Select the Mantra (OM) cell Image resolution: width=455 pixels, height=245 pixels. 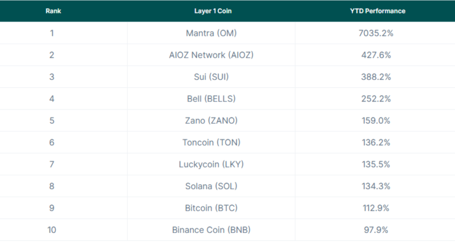click(x=212, y=33)
